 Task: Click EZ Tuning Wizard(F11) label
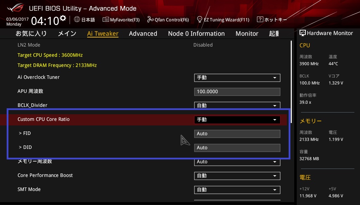click(x=226, y=20)
